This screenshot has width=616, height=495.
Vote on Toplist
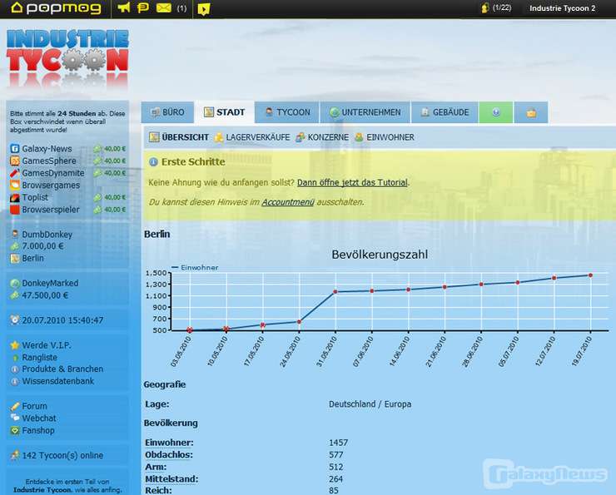[35, 197]
